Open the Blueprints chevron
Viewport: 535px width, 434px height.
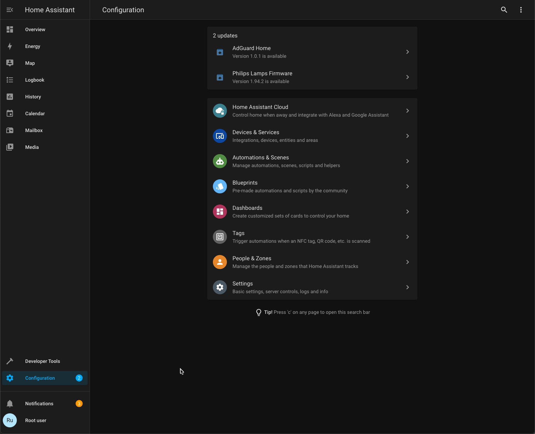point(408,186)
